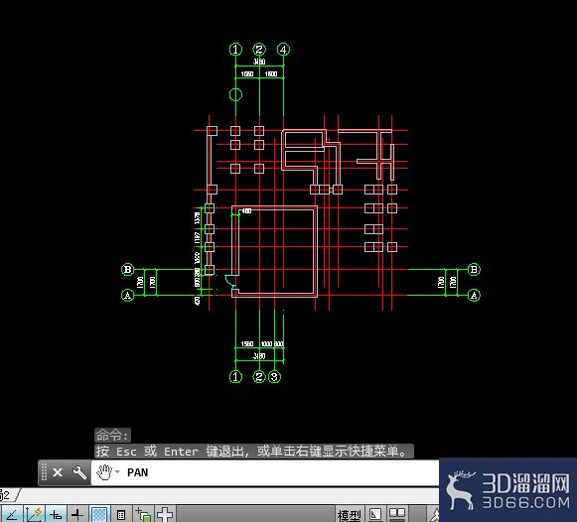This screenshot has width=577, height=522.
Task: Open command line customize wrench
Action: [79, 472]
